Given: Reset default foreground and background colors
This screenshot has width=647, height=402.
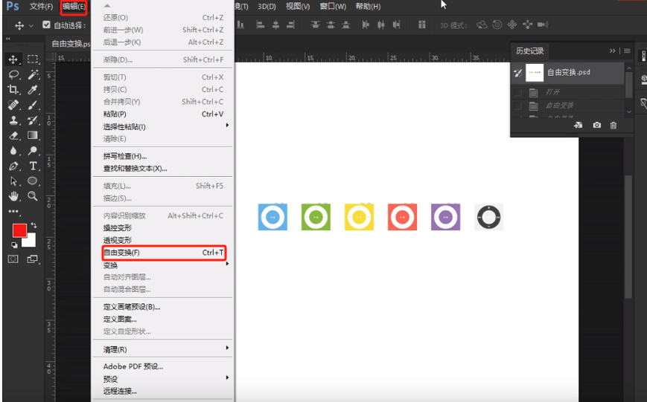Looking at the screenshot, I should (x=14, y=245).
